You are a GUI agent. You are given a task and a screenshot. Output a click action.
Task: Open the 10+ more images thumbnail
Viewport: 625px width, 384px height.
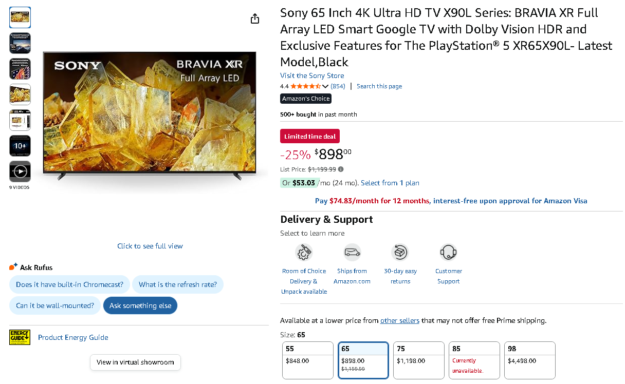(x=20, y=146)
